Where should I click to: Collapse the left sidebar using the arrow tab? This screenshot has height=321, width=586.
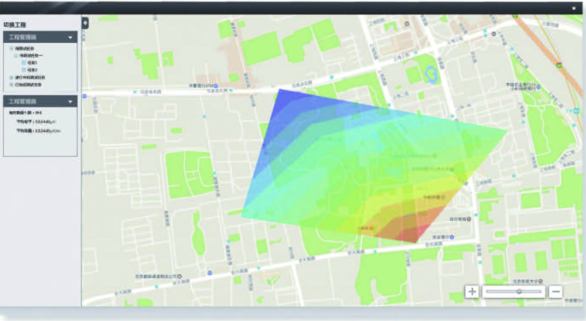tap(85, 23)
